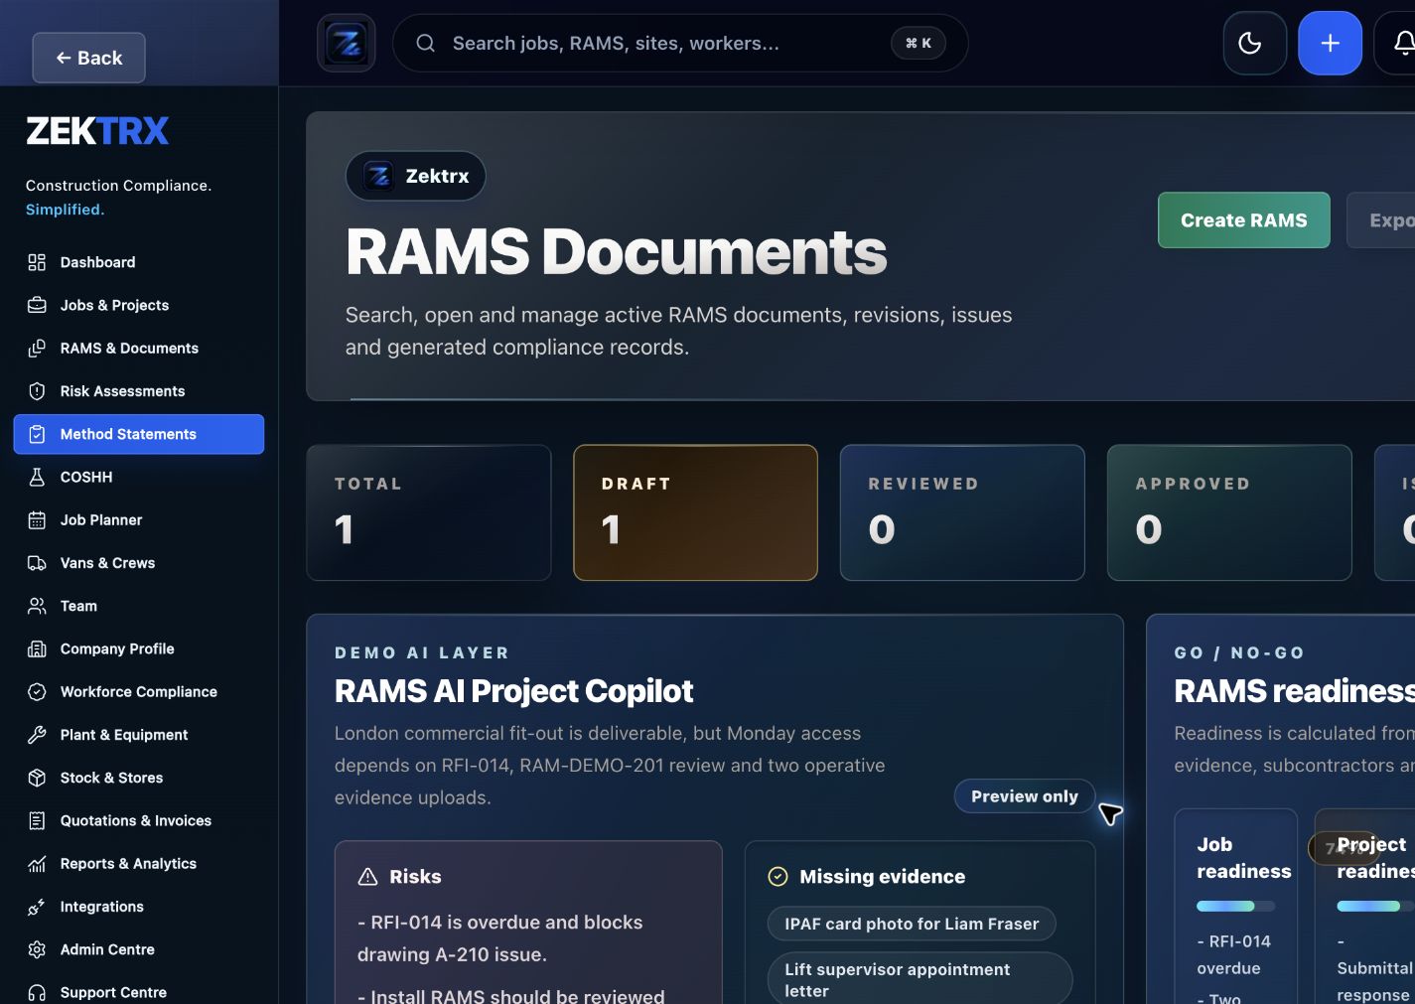Click the Preview only badge
This screenshot has width=1415, height=1004.
point(1024,796)
